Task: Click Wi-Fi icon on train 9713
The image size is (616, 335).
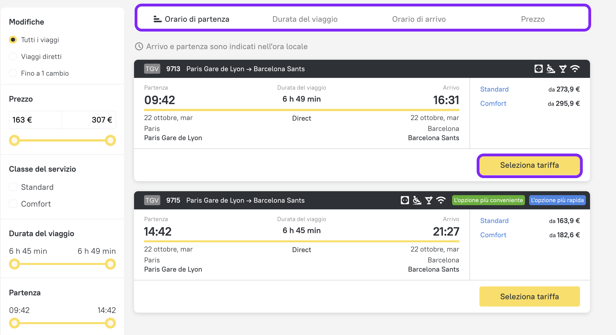Action: (x=575, y=69)
